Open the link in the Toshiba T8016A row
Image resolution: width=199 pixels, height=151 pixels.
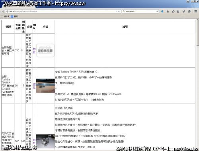click(34, 86)
